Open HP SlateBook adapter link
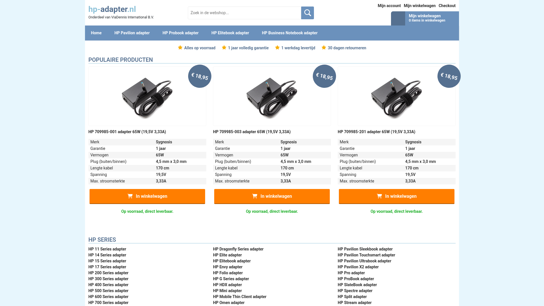Screen dimensions: 544x306 pos(357,285)
